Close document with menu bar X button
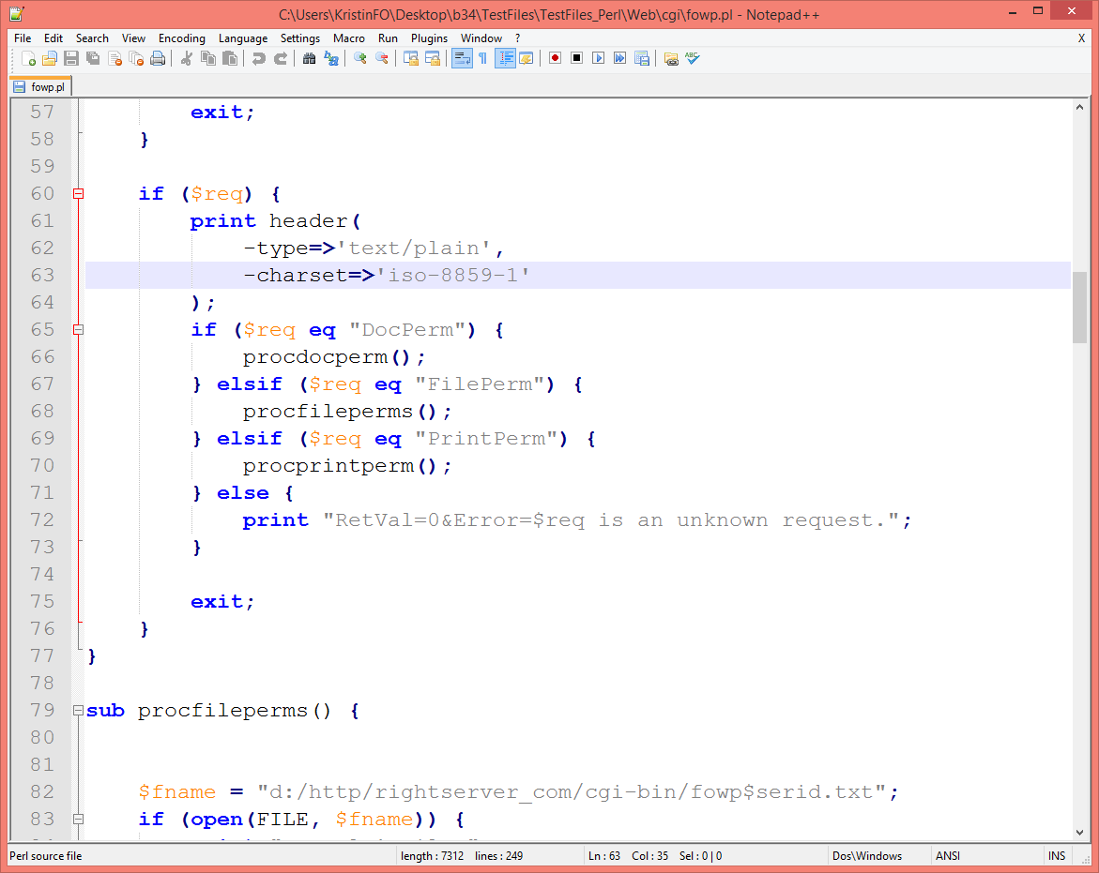 tap(1081, 38)
